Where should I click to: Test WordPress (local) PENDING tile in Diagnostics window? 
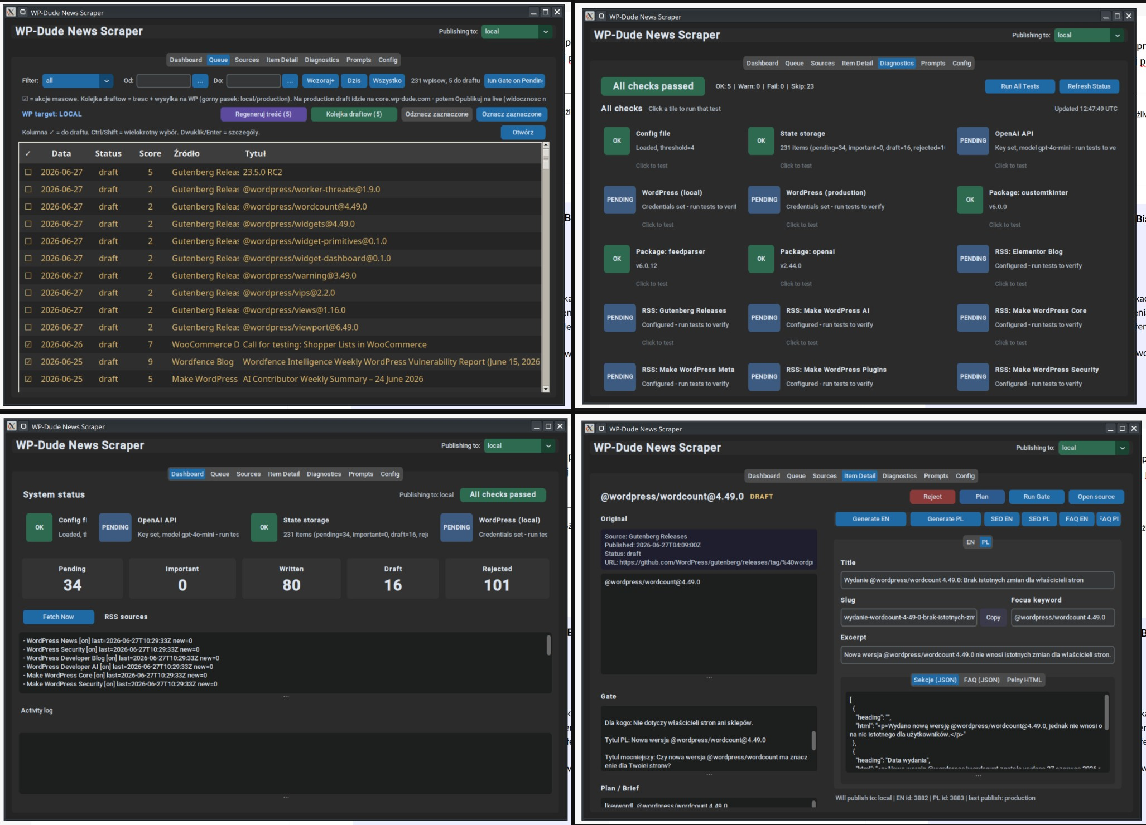pos(620,200)
